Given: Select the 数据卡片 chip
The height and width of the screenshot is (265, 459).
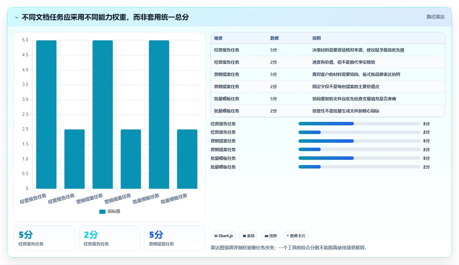Looking at the screenshot, I should point(296,236).
